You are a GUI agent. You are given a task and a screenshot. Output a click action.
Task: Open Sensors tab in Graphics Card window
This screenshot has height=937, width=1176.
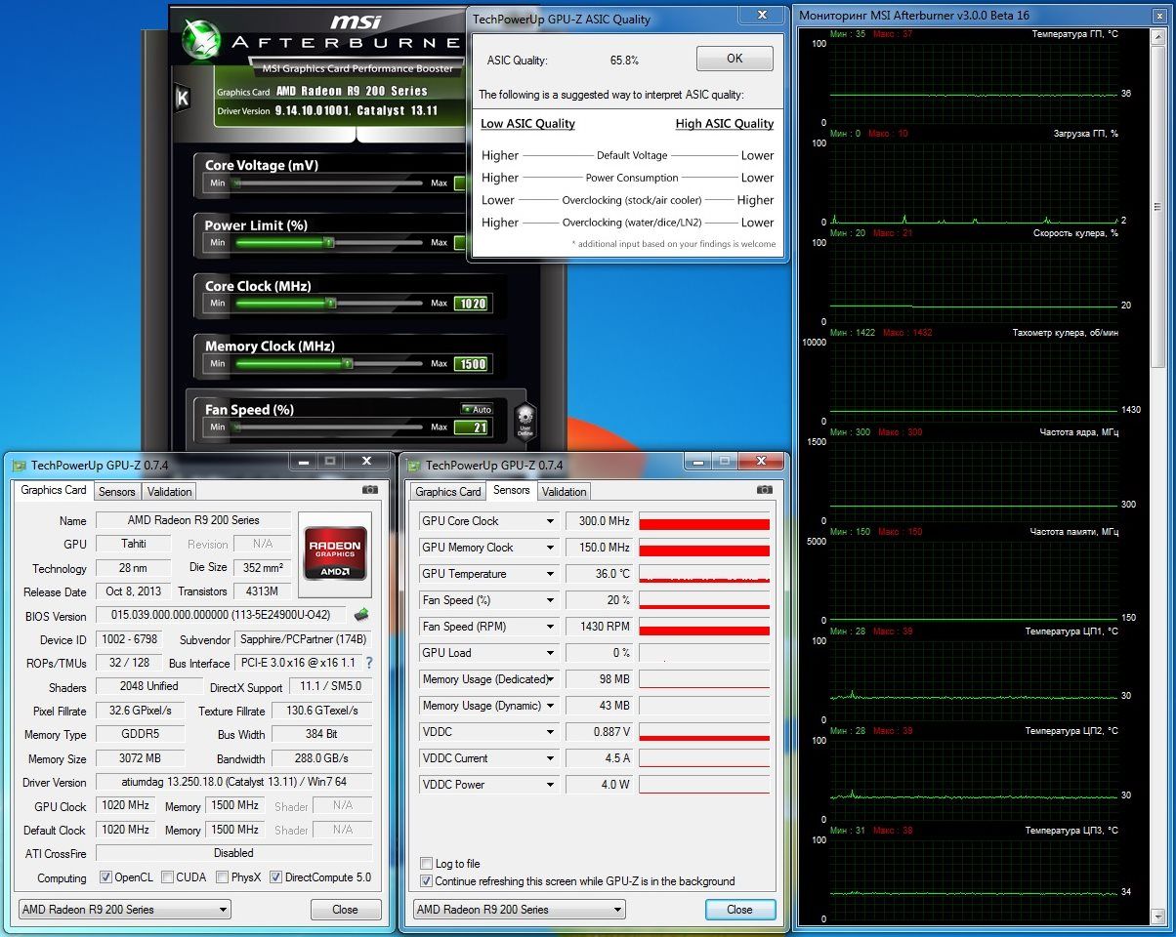coord(117,491)
